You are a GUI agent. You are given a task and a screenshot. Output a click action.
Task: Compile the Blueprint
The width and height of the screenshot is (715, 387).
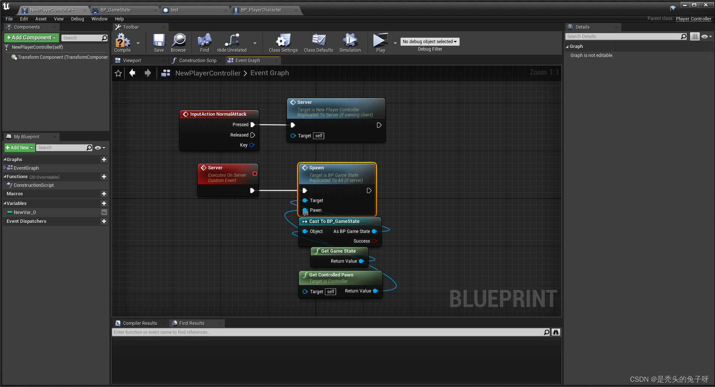122,42
